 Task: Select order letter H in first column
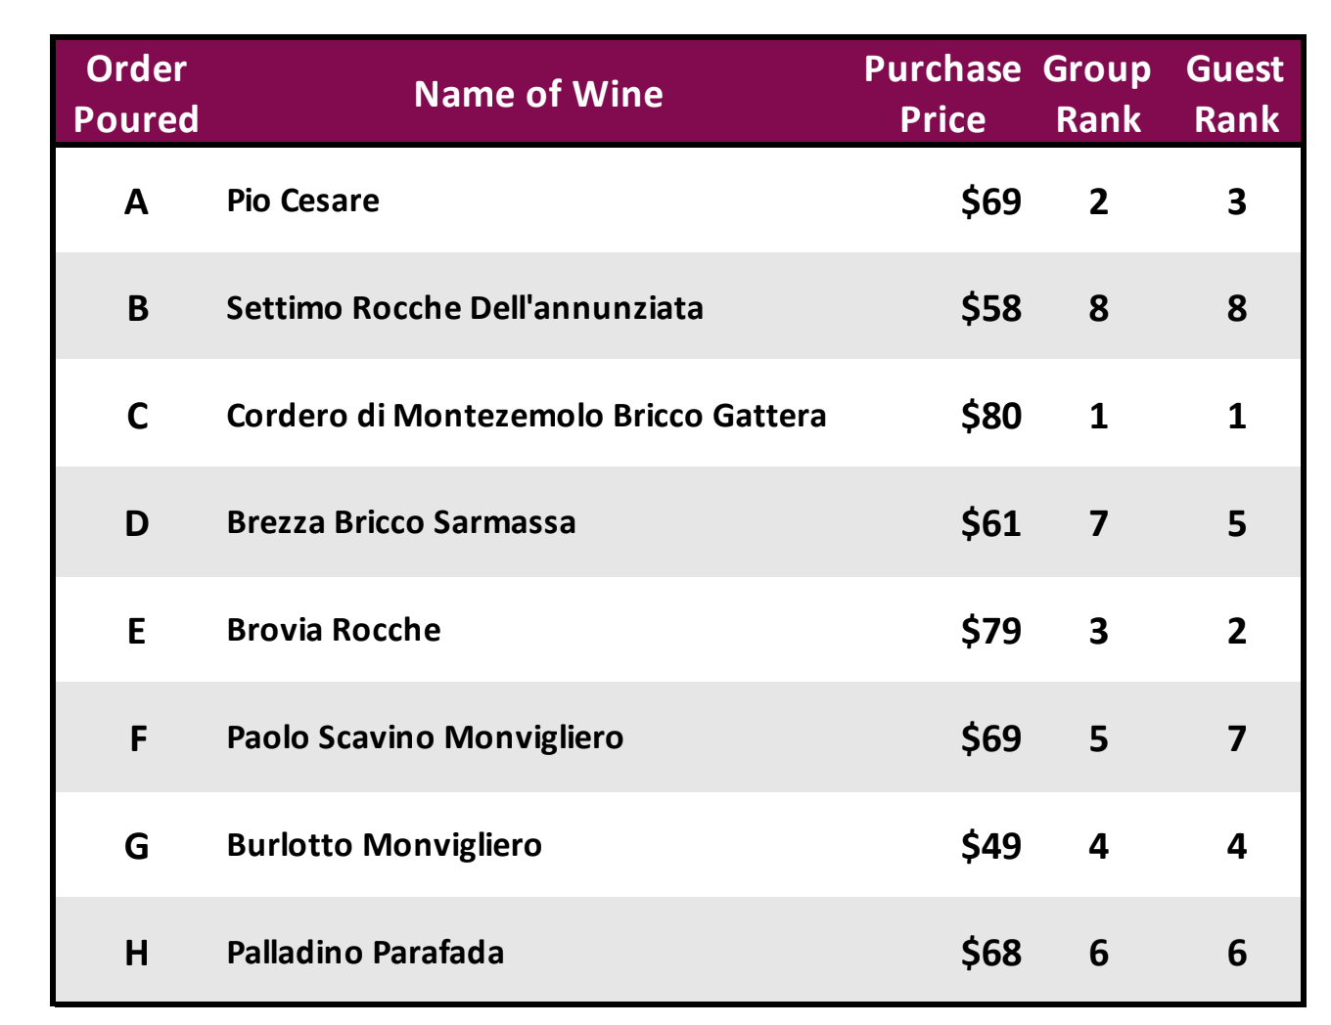pyautogui.click(x=137, y=953)
